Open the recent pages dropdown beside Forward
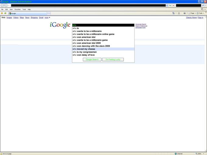Image resolution: width=207 pixels, height=155 pixels. 9,5
